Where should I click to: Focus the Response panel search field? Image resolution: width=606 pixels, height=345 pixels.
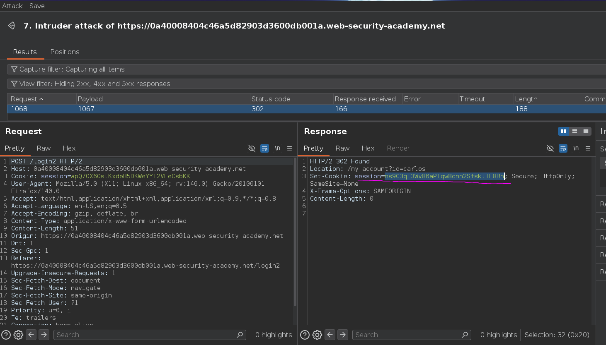pos(412,335)
